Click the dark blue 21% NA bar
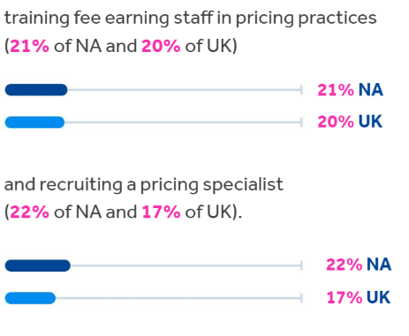This screenshot has width=409, height=336. point(36,90)
